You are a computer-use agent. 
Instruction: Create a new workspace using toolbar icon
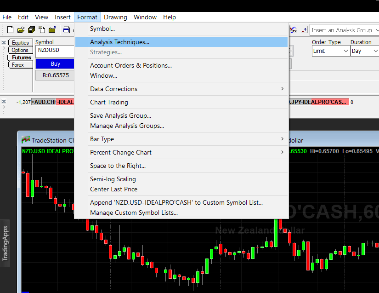[x=10, y=29]
